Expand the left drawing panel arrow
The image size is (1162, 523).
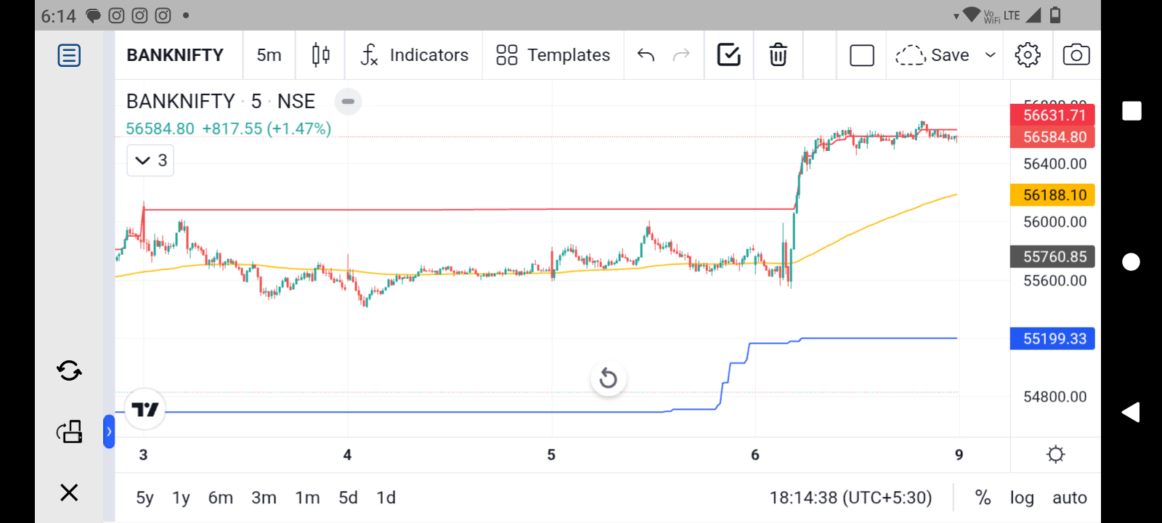[x=109, y=431]
